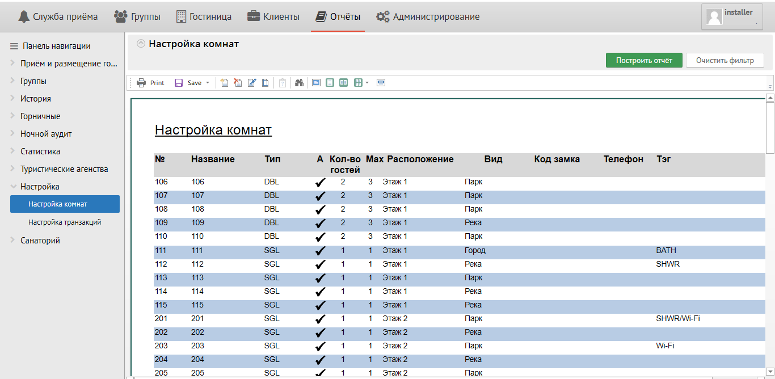
Task: Click the new page icon in toolbar
Action: point(225,83)
